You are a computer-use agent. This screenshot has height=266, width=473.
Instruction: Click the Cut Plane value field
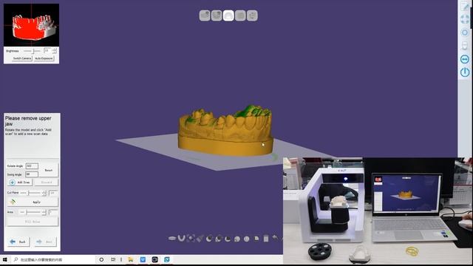point(53,193)
